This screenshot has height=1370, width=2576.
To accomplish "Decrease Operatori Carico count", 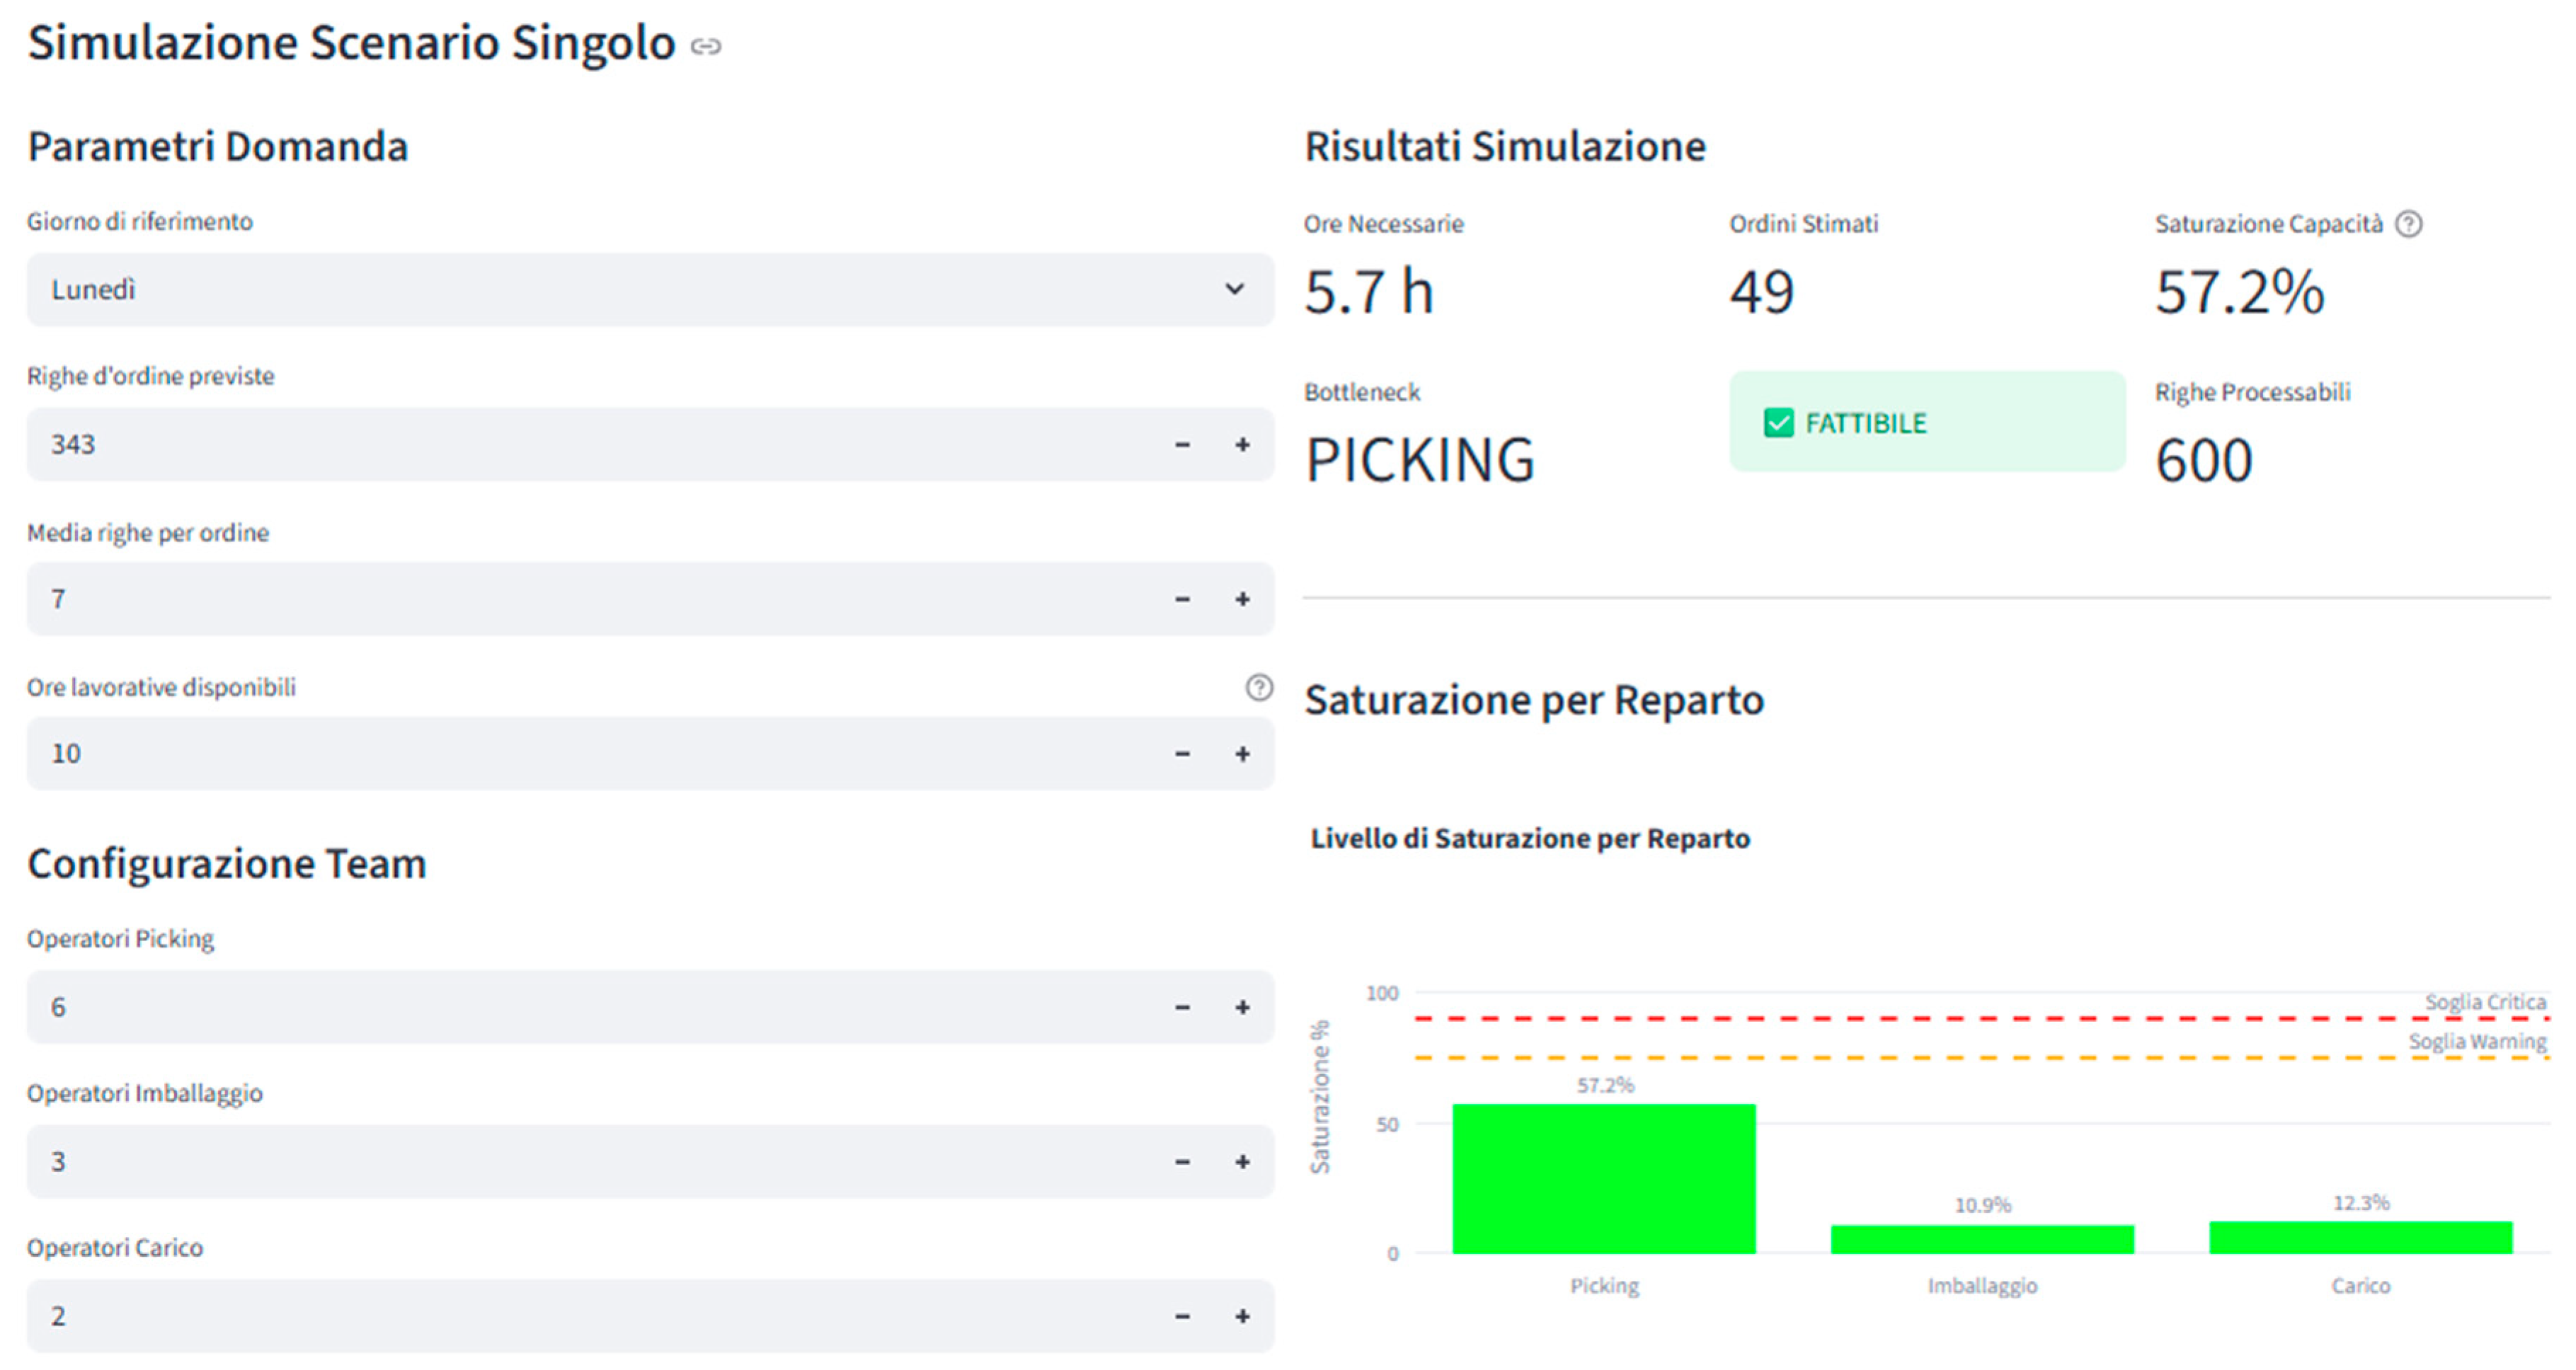I will [x=1182, y=1317].
